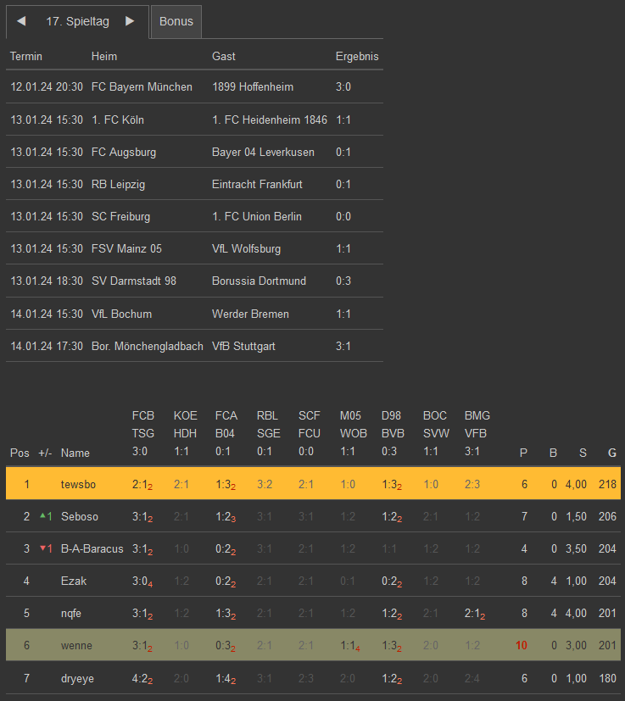The image size is (625, 701).
Task: Click the Bor. Mönchengladbach home team name
Action: coord(147,346)
